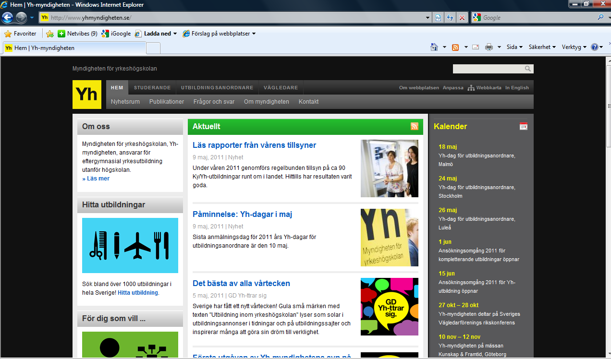Click the Aktuellt RSS feed icon
This screenshot has height=359, width=611.
click(x=414, y=127)
